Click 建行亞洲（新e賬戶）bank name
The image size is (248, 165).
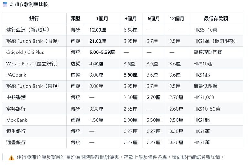28,30
